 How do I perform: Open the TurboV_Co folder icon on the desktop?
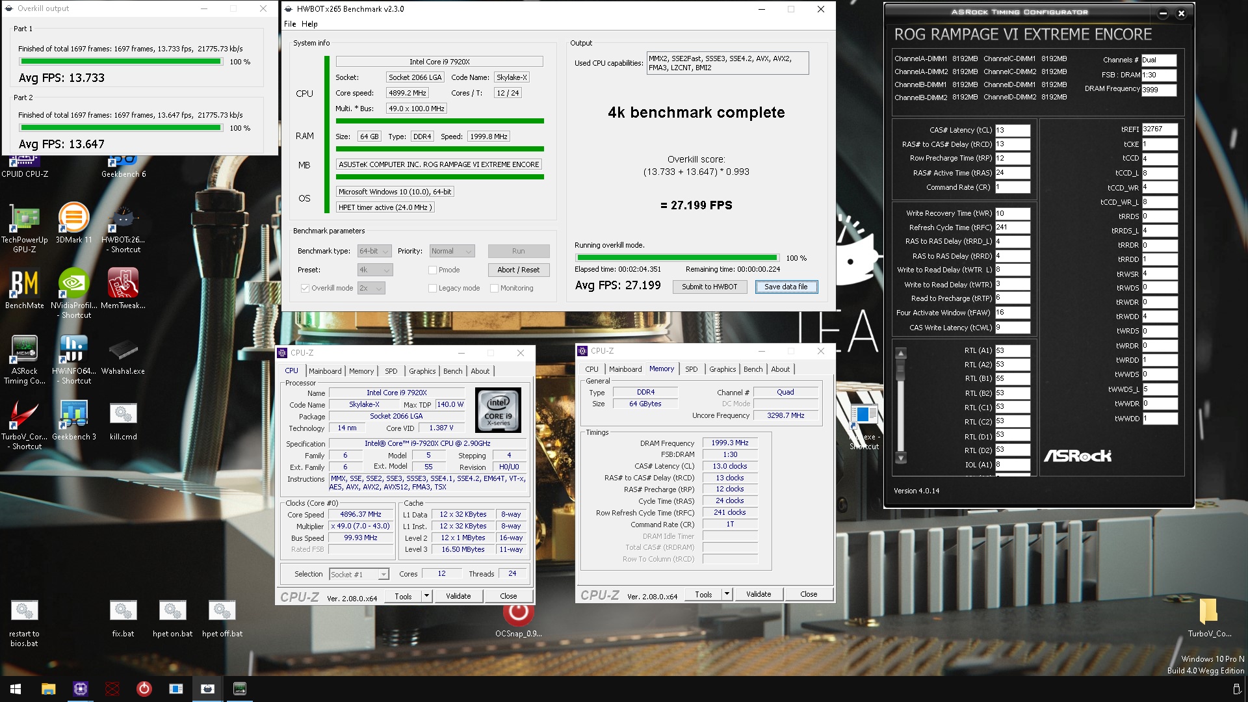coord(1209,617)
